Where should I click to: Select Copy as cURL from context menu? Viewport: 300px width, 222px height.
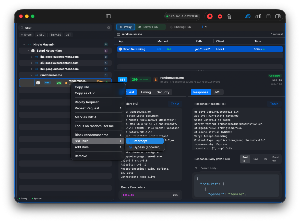coord(86,93)
